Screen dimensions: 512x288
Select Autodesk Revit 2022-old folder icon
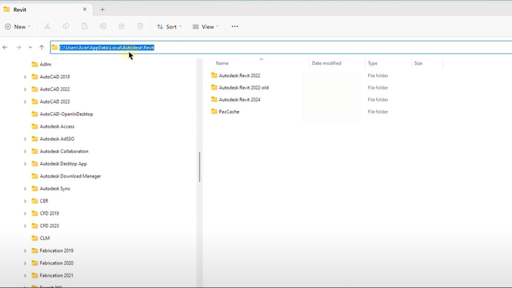214,87
